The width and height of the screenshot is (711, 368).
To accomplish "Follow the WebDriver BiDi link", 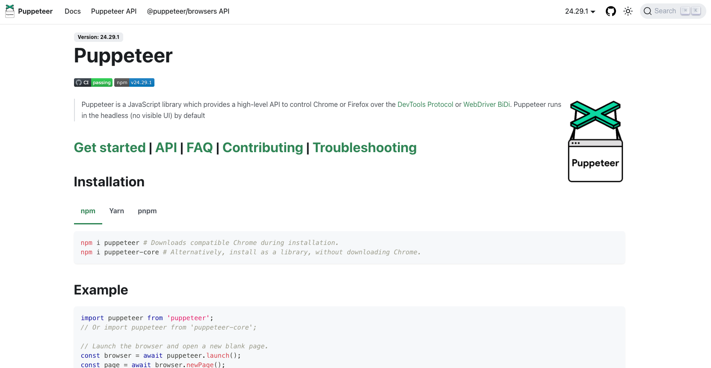I will [x=486, y=105].
